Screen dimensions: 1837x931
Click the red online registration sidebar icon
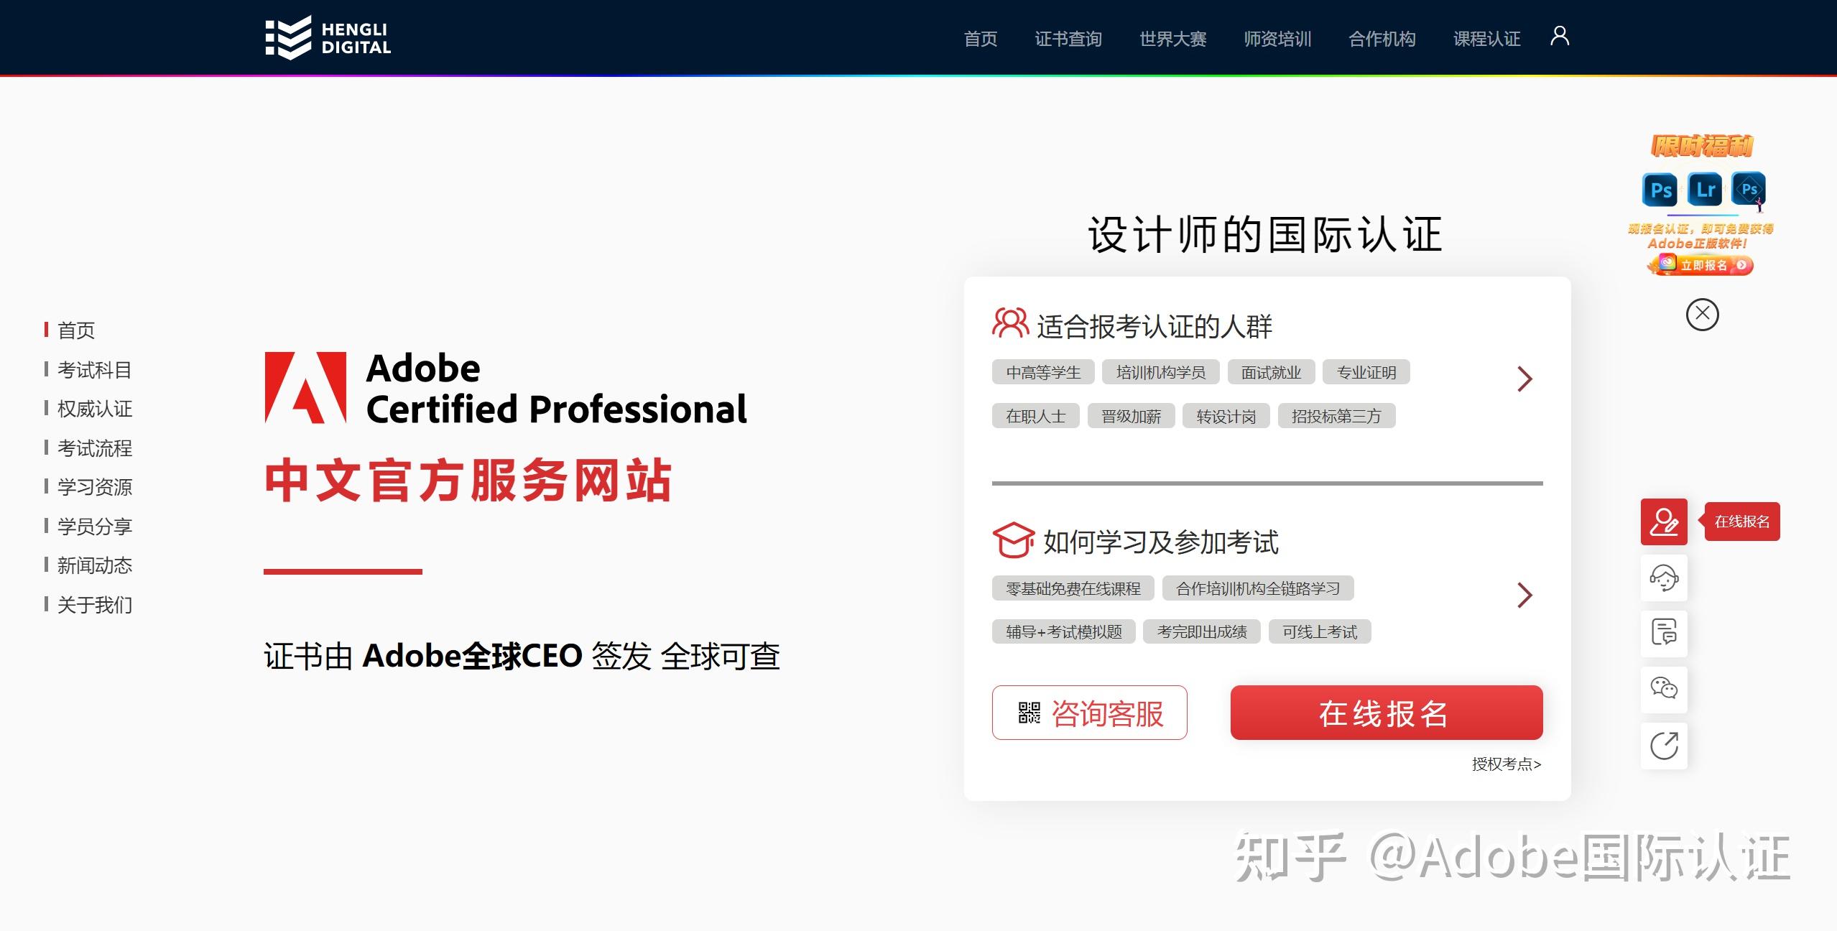click(x=1663, y=522)
